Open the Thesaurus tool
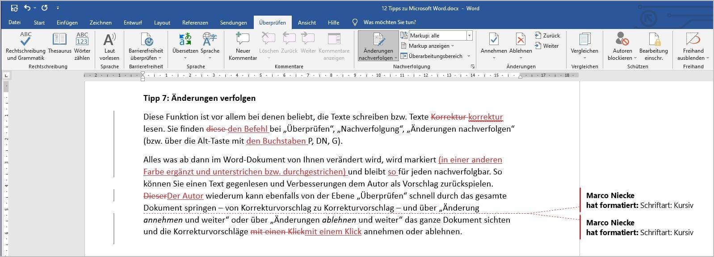Viewport: 714px width, 257px height. pyautogui.click(x=59, y=40)
